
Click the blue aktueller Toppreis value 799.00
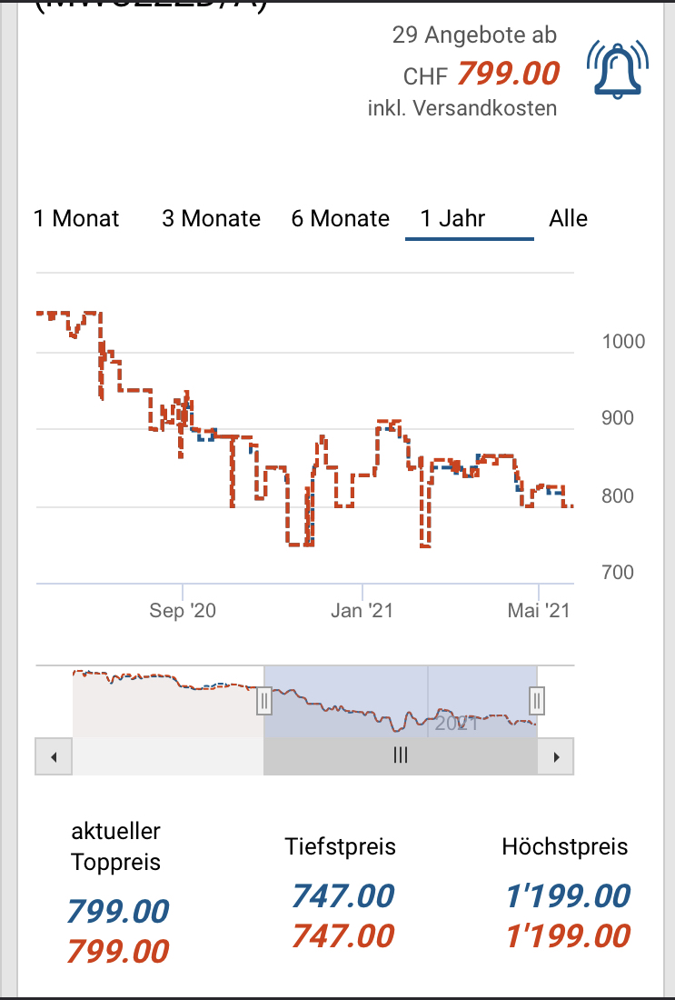pos(117,911)
